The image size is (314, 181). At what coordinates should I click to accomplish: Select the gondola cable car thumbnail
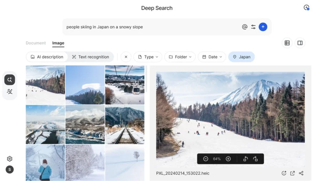(x=125, y=85)
